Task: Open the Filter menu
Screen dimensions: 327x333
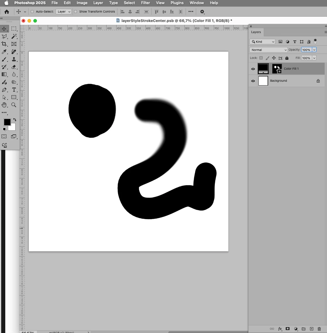Action: [x=145, y=3]
